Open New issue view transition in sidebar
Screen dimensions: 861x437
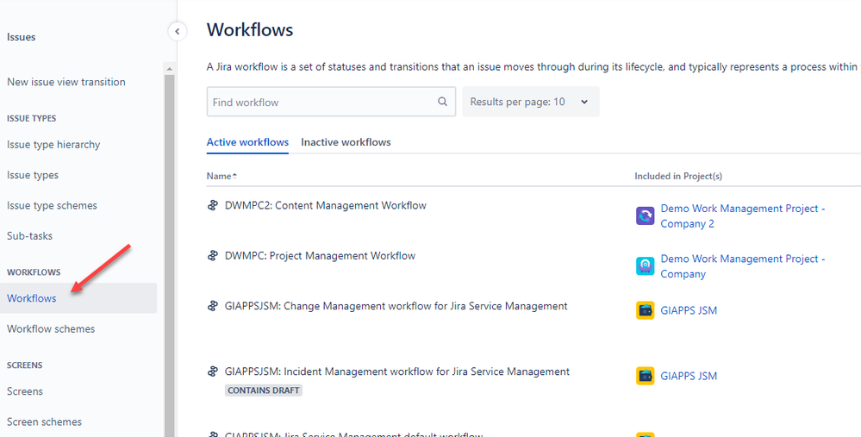66,82
